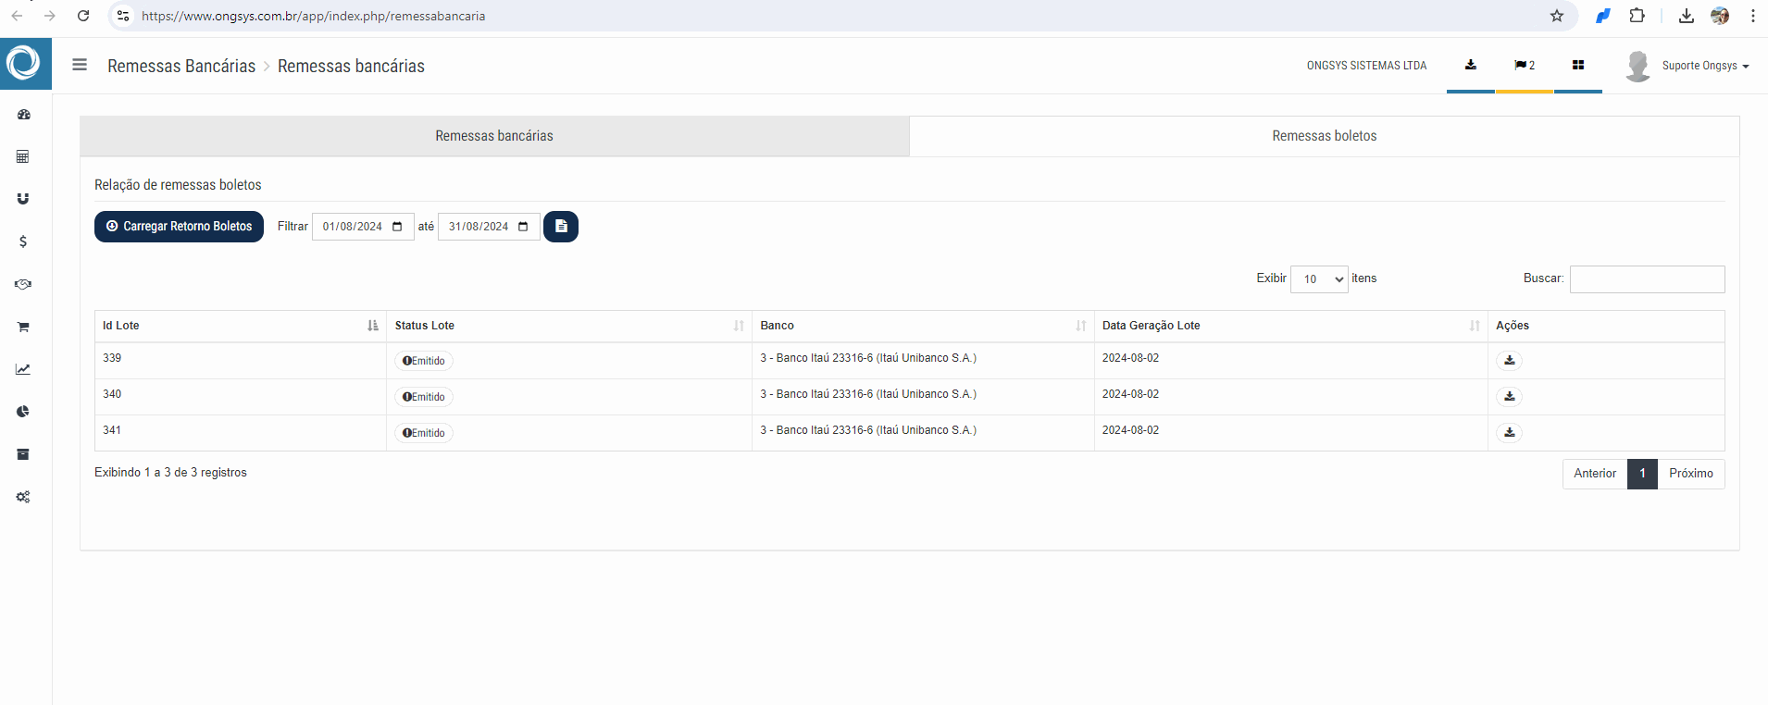Click Emitido status badge for lote 341
This screenshot has height=705, width=1768.
pyautogui.click(x=424, y=433)
